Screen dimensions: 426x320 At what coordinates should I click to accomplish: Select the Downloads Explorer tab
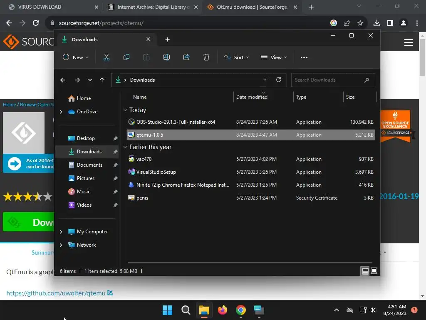pyautogui.click(x=106, y=40)
